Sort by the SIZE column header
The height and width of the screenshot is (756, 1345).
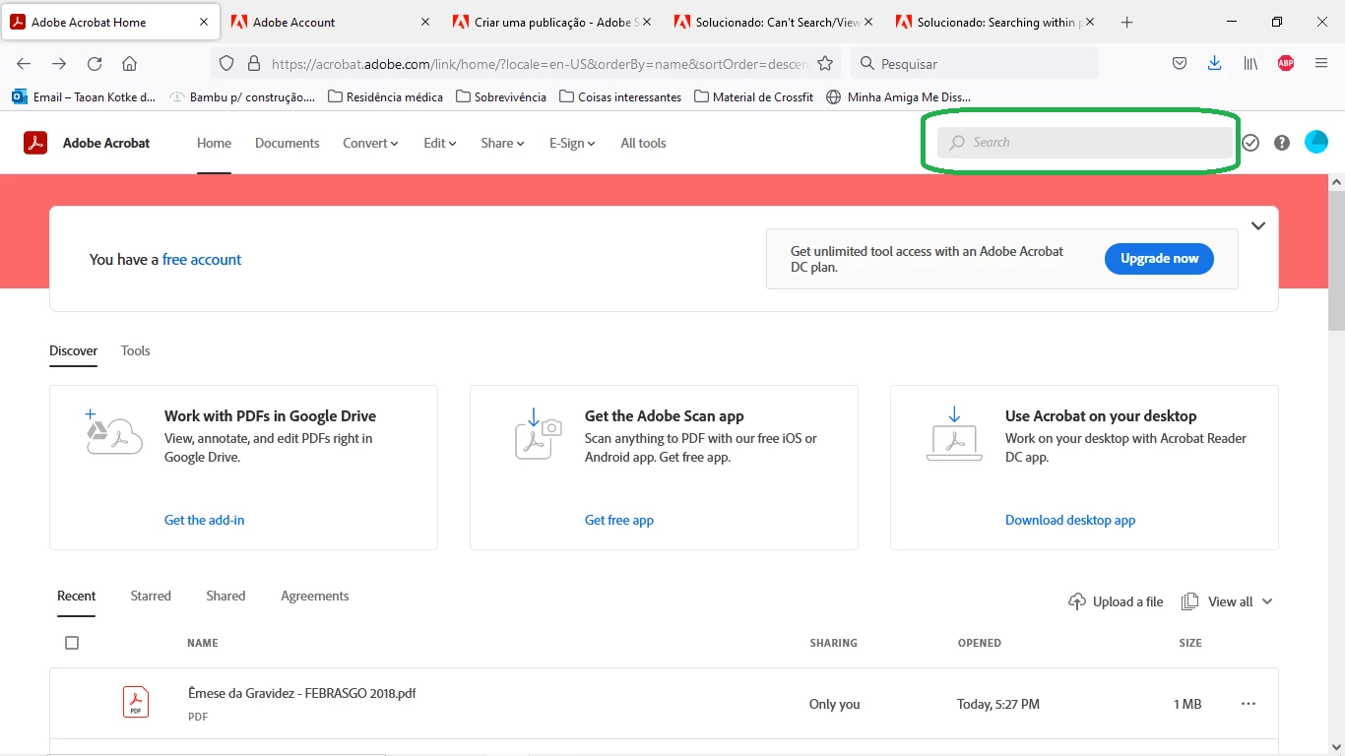coord(1190,643)
